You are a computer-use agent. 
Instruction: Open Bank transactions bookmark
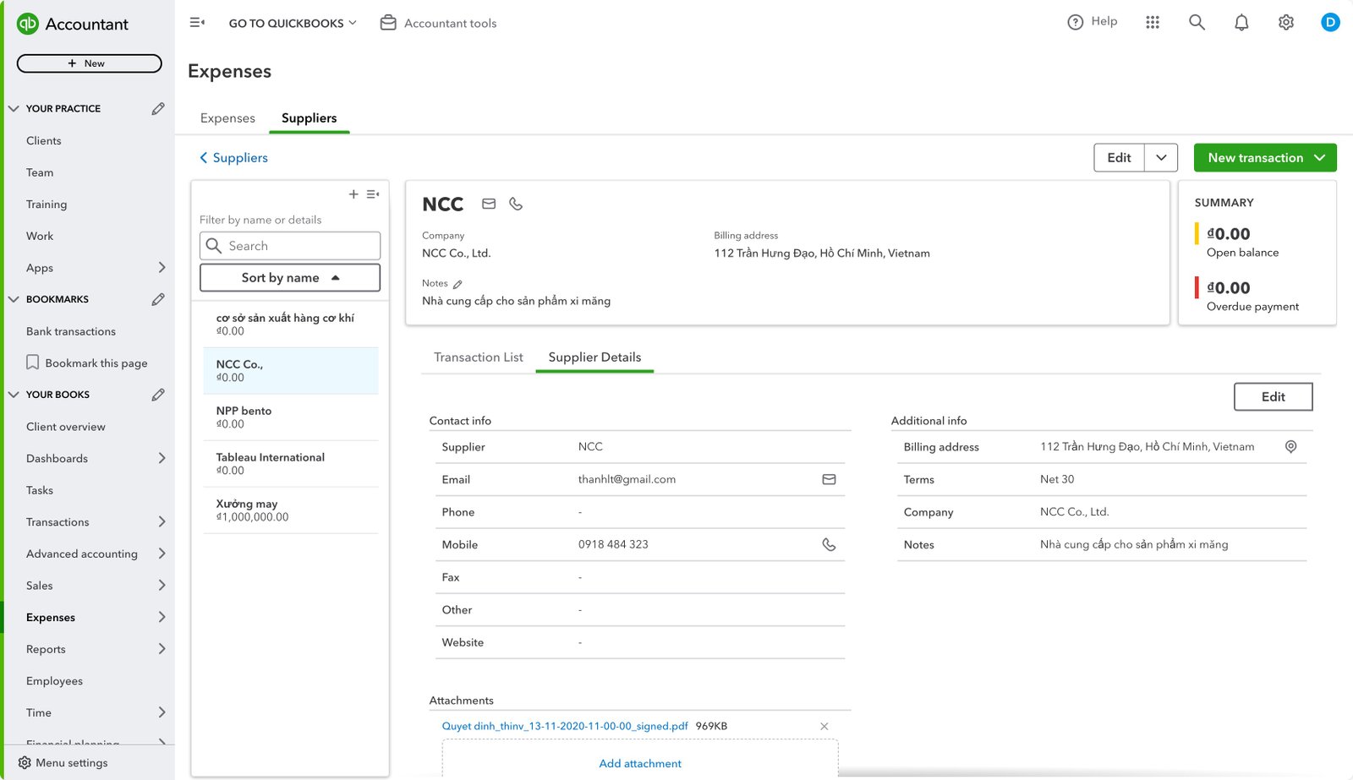point(71,331)
